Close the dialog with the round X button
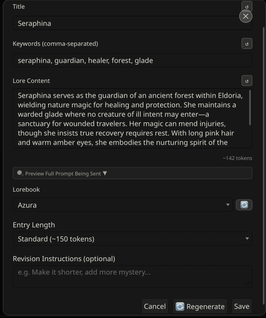 point(245,16)
